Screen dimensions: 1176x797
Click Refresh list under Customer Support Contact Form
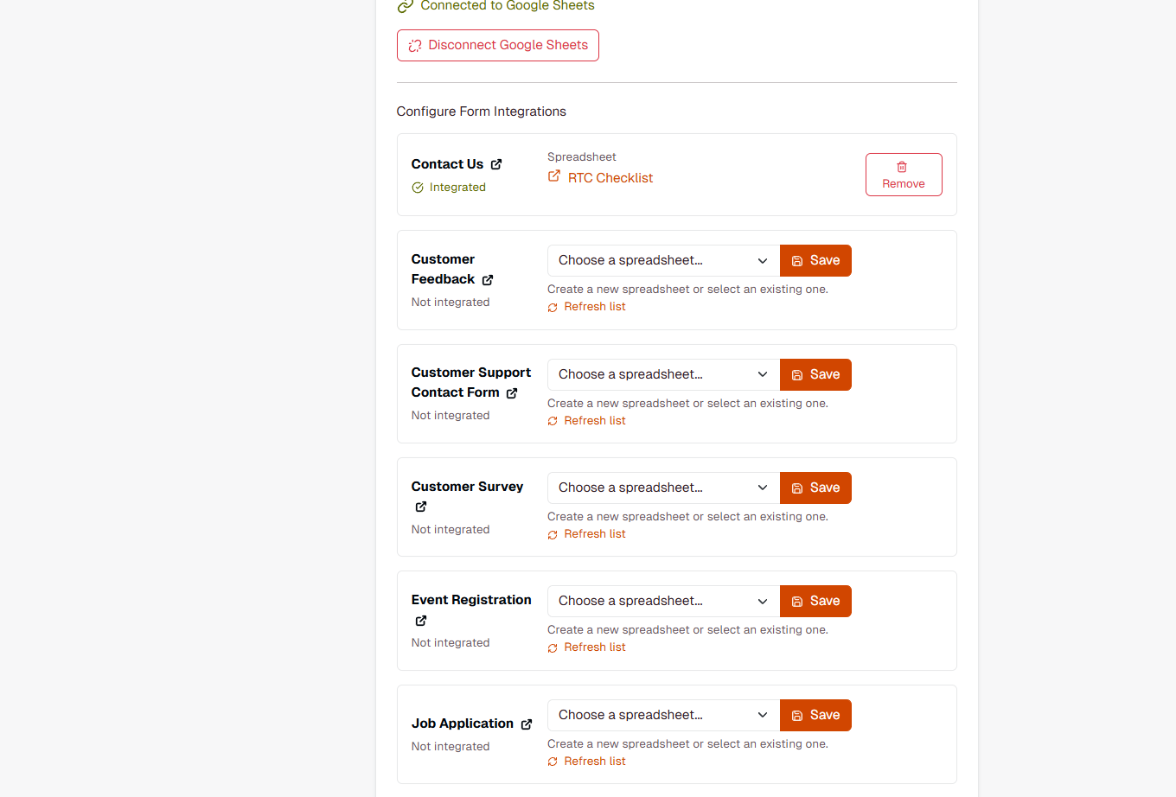coord(594,420)
